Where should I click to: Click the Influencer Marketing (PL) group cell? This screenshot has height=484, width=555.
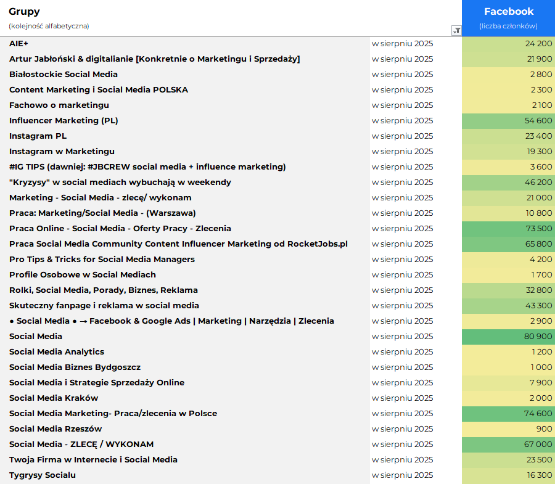tap(64, 121)
